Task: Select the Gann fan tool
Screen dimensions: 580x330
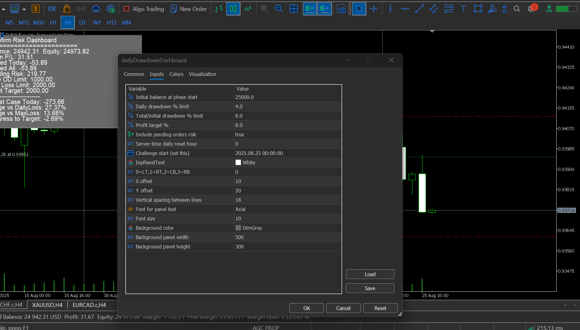Action: pyautogui.click(x=492, y=9)
